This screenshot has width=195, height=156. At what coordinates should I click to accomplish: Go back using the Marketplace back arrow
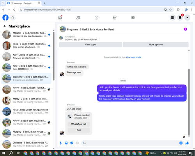(x=5, y=26)
